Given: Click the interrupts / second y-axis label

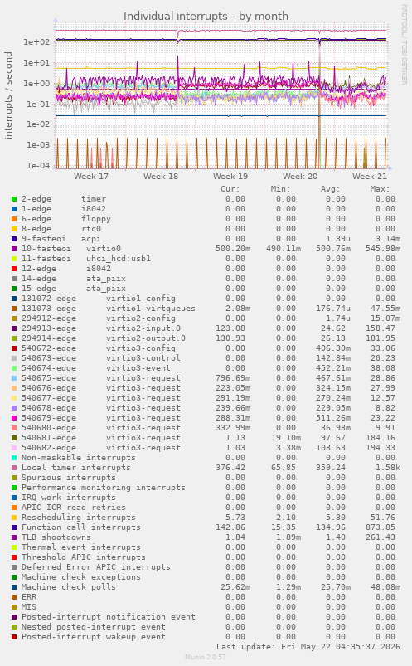Looking at the screenshot, I should (x=8, y=95).
